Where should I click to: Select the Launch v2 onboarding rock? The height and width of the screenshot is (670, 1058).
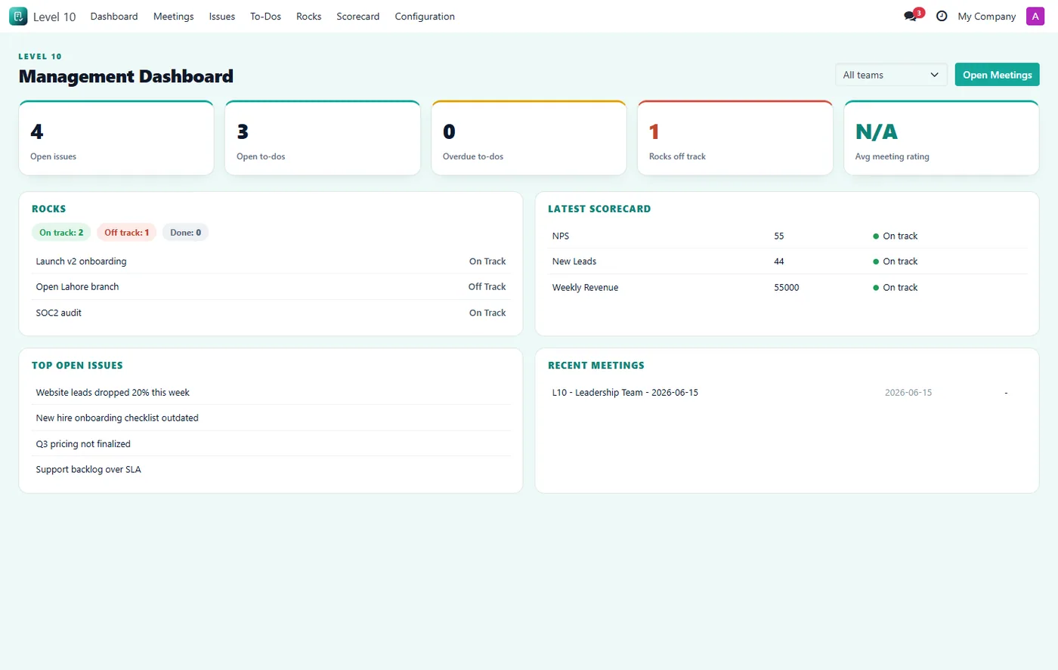point(271,261)
